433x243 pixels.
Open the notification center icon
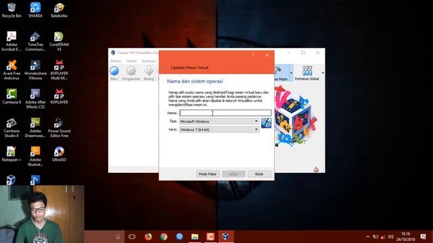423,237
